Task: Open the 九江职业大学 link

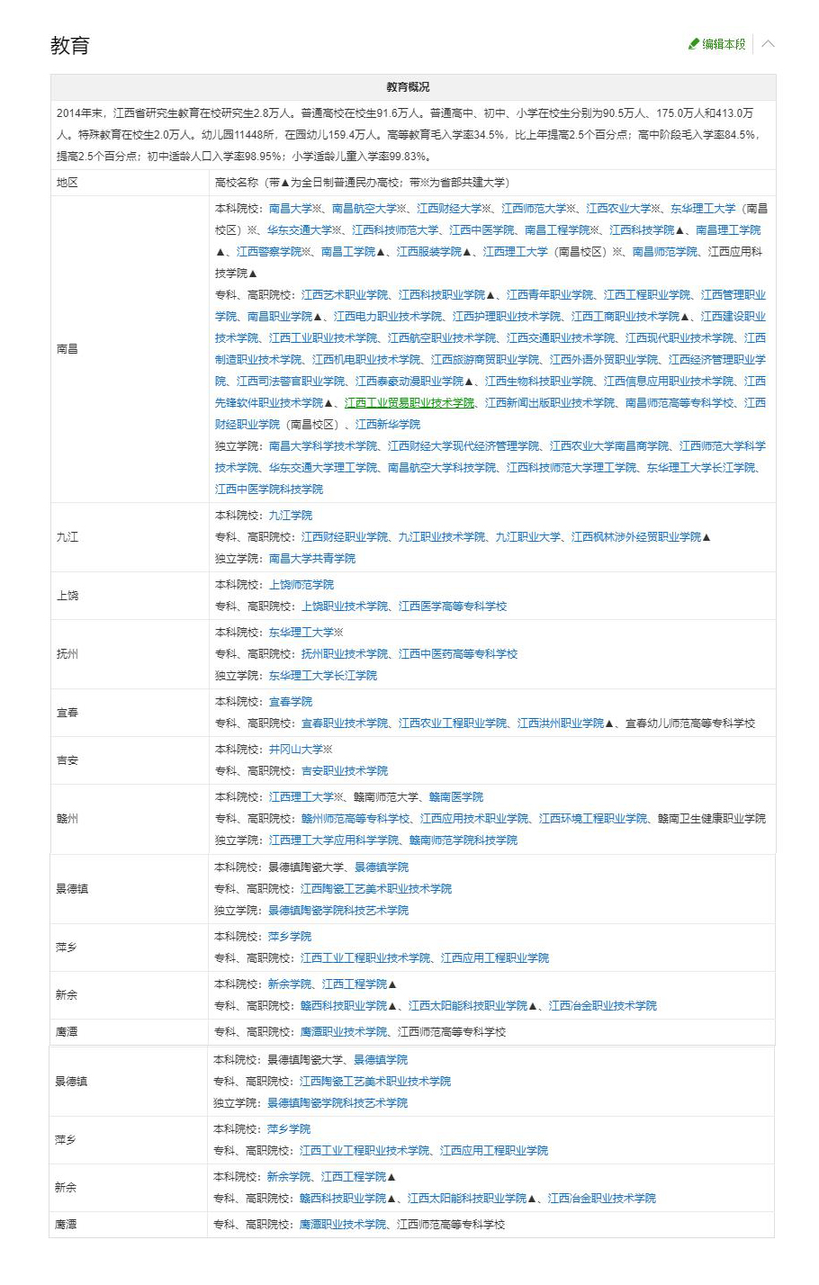Action: coord(528,537)
